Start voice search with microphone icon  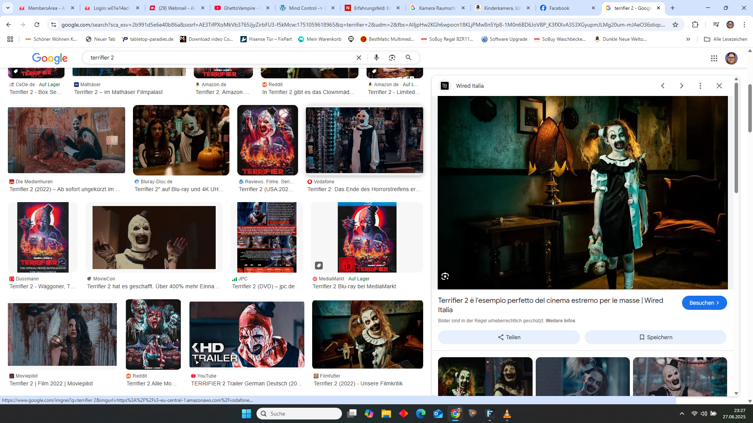coord(376,58)
